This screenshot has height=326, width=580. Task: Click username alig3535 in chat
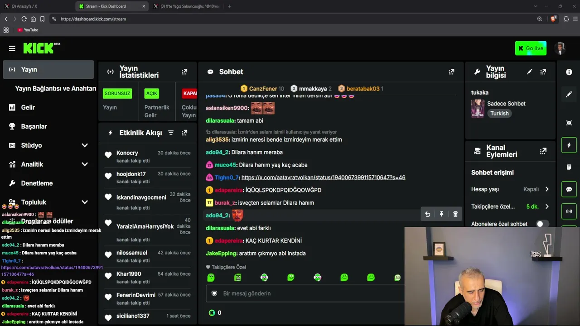click(217, 139)
